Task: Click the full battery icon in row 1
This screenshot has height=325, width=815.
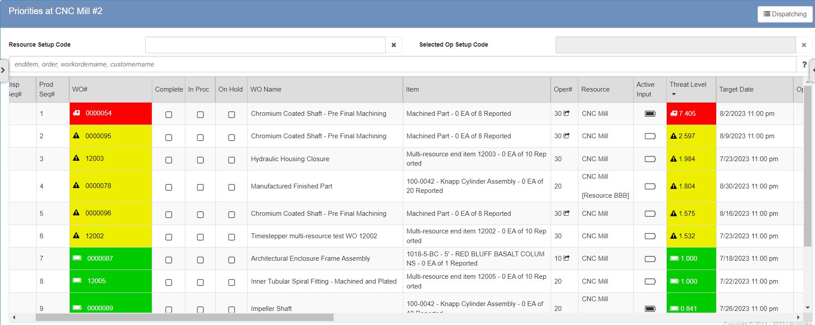Action: click(650, 114)
